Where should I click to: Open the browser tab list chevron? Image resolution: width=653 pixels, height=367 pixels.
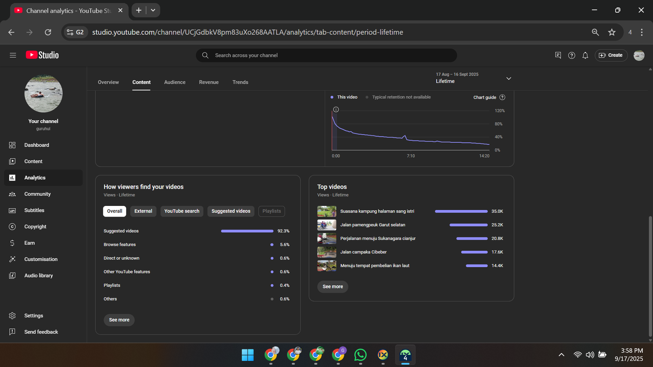point(153,10)
